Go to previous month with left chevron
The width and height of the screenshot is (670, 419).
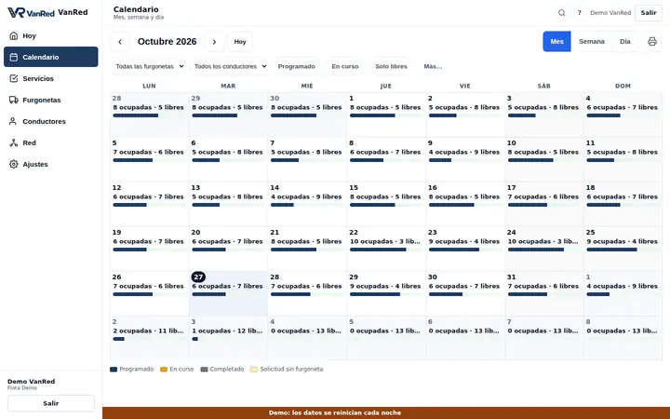click(120, 42)
